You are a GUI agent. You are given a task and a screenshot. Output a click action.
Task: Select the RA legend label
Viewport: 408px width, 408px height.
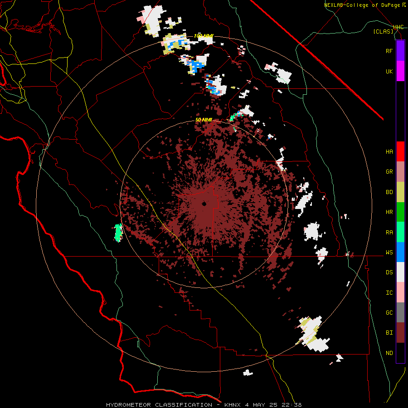coord(389,233)
